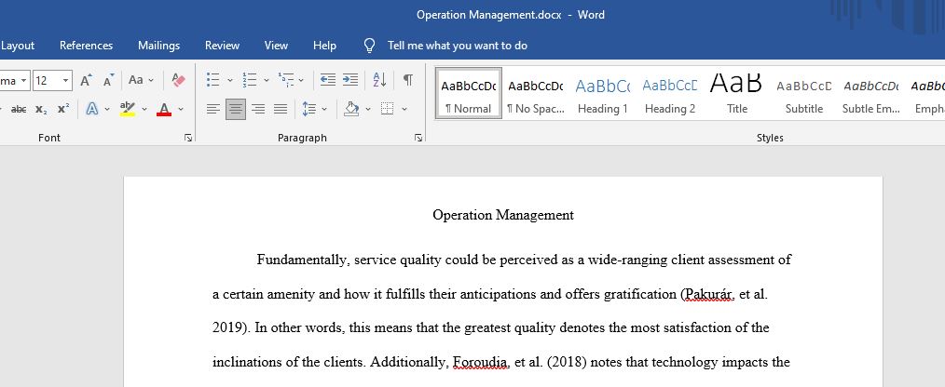Image resolution: width=945 pixels, height=387 pixels.
Task: Click Tell me what you want to do
Action: pyautogui.click(x=458, y=46)
